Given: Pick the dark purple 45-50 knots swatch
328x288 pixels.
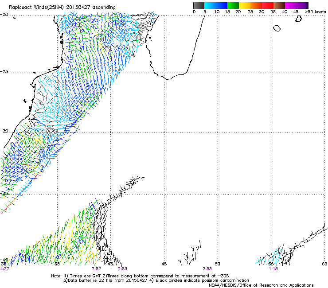Looking at the screenshot, I should pyautogui.click(x=303, y=5).
